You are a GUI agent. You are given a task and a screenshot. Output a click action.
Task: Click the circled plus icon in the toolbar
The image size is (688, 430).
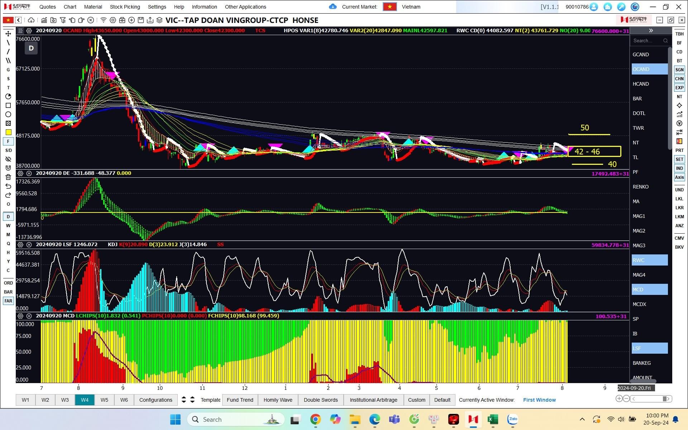pos(132,20)
